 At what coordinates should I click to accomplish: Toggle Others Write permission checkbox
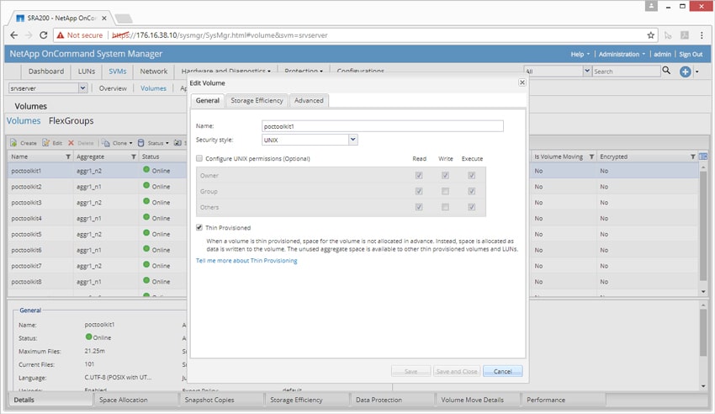click(445, 207)
